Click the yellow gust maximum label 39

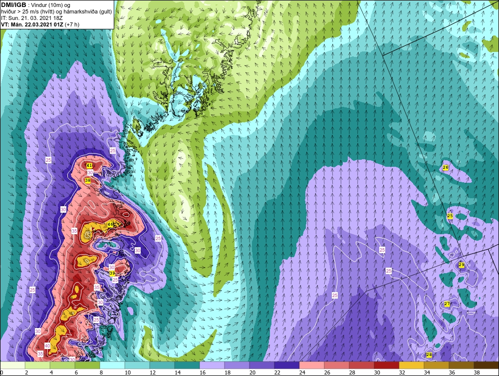point(112,273)
